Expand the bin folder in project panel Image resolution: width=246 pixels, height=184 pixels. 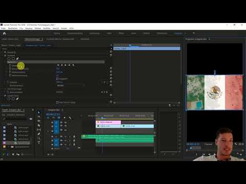(9, 147)
